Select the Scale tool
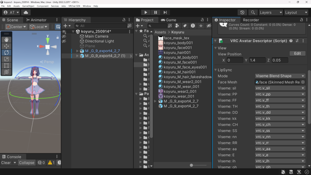The width and height of the screenshot is (311, 175). click(x=6, y=59)
